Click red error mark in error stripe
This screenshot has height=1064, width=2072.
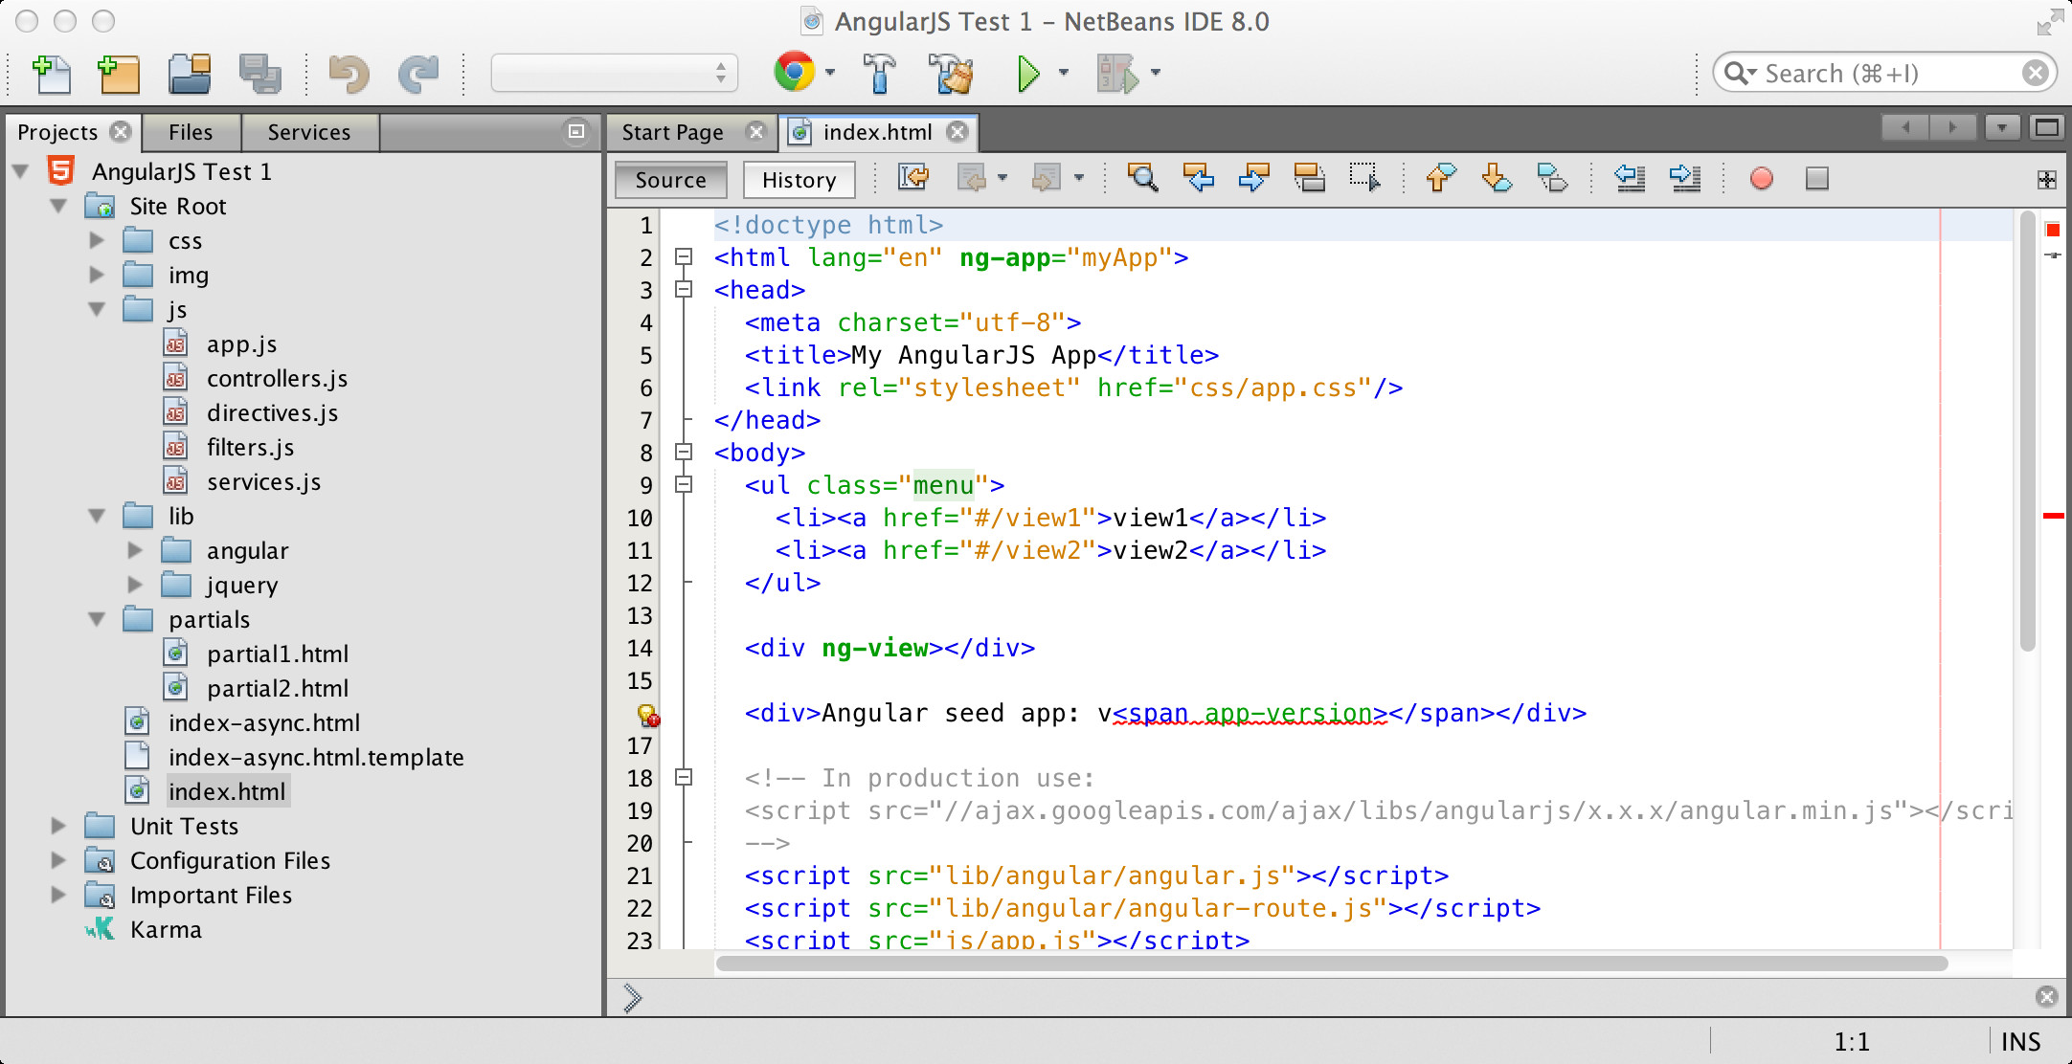coord(2053,516)
